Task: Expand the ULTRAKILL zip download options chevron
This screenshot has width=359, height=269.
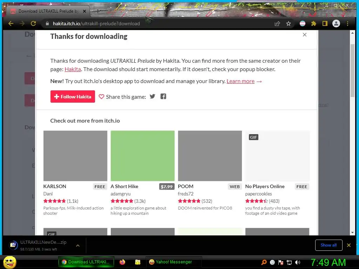Action: pyautogui.click(x=78, y=246)
